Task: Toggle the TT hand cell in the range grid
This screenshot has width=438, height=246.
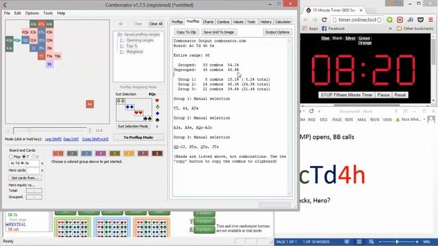Action: (41, 56)
